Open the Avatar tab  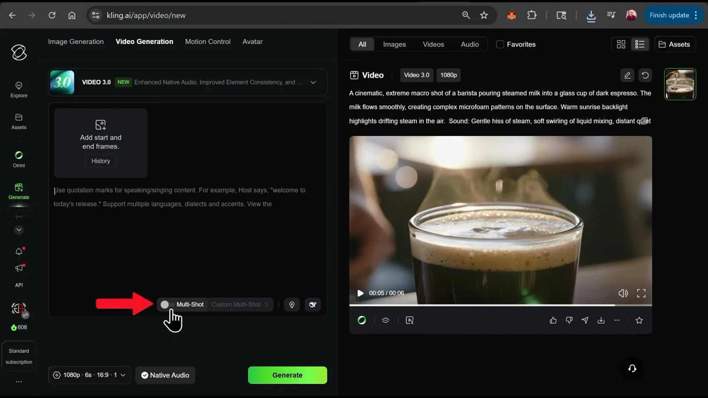252,42
